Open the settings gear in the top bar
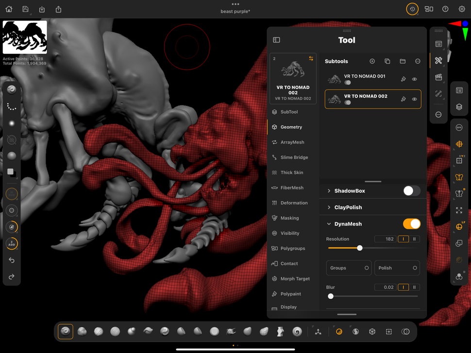Screen dimensions: 471x353 (x=461, y=9)
